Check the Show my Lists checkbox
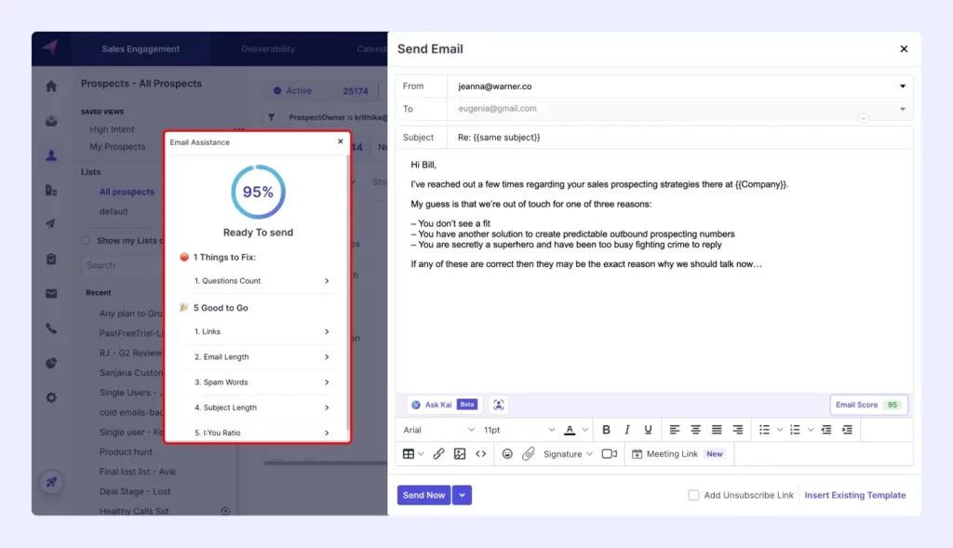 pyautogui.click(x=85, y=240)
